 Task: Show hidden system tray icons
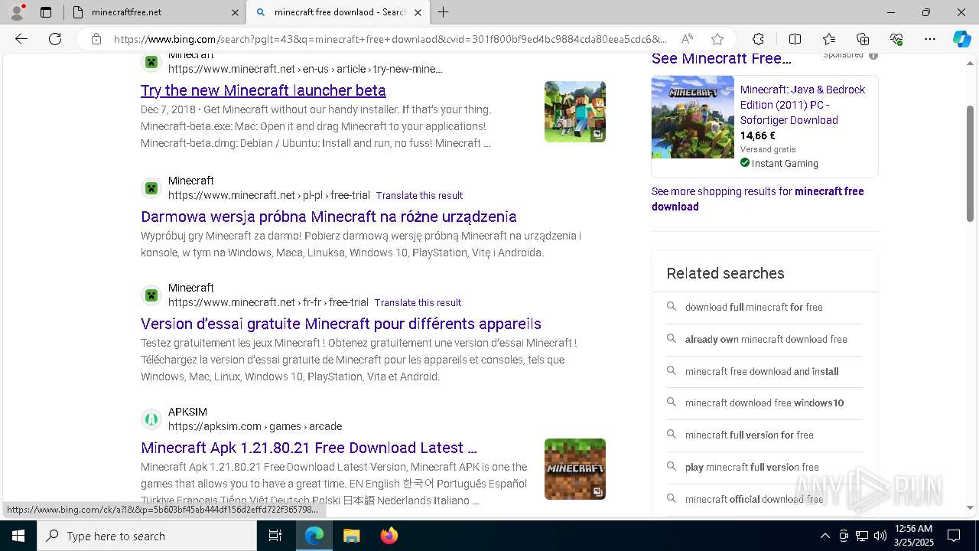[825, 536]
